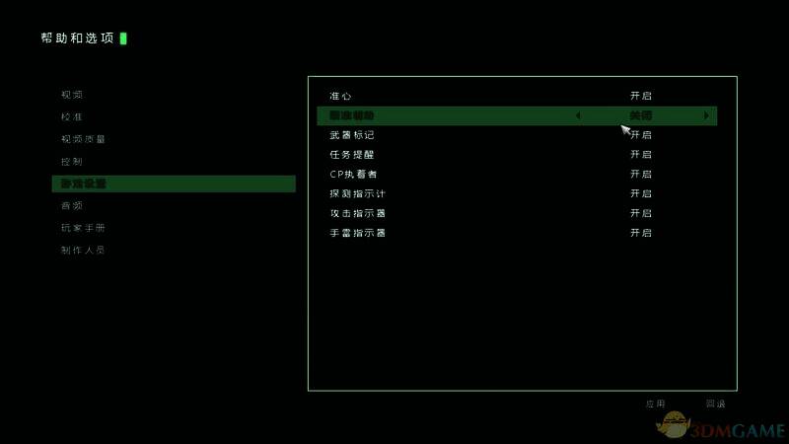Click the 回退 (Back) button
Image resolution: width=789 pixels, height=444 pixels.
coord(715,404)
